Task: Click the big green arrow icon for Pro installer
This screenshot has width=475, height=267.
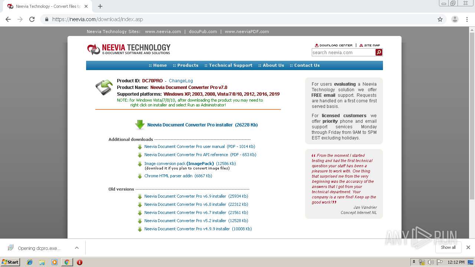Action: (140, 125)
